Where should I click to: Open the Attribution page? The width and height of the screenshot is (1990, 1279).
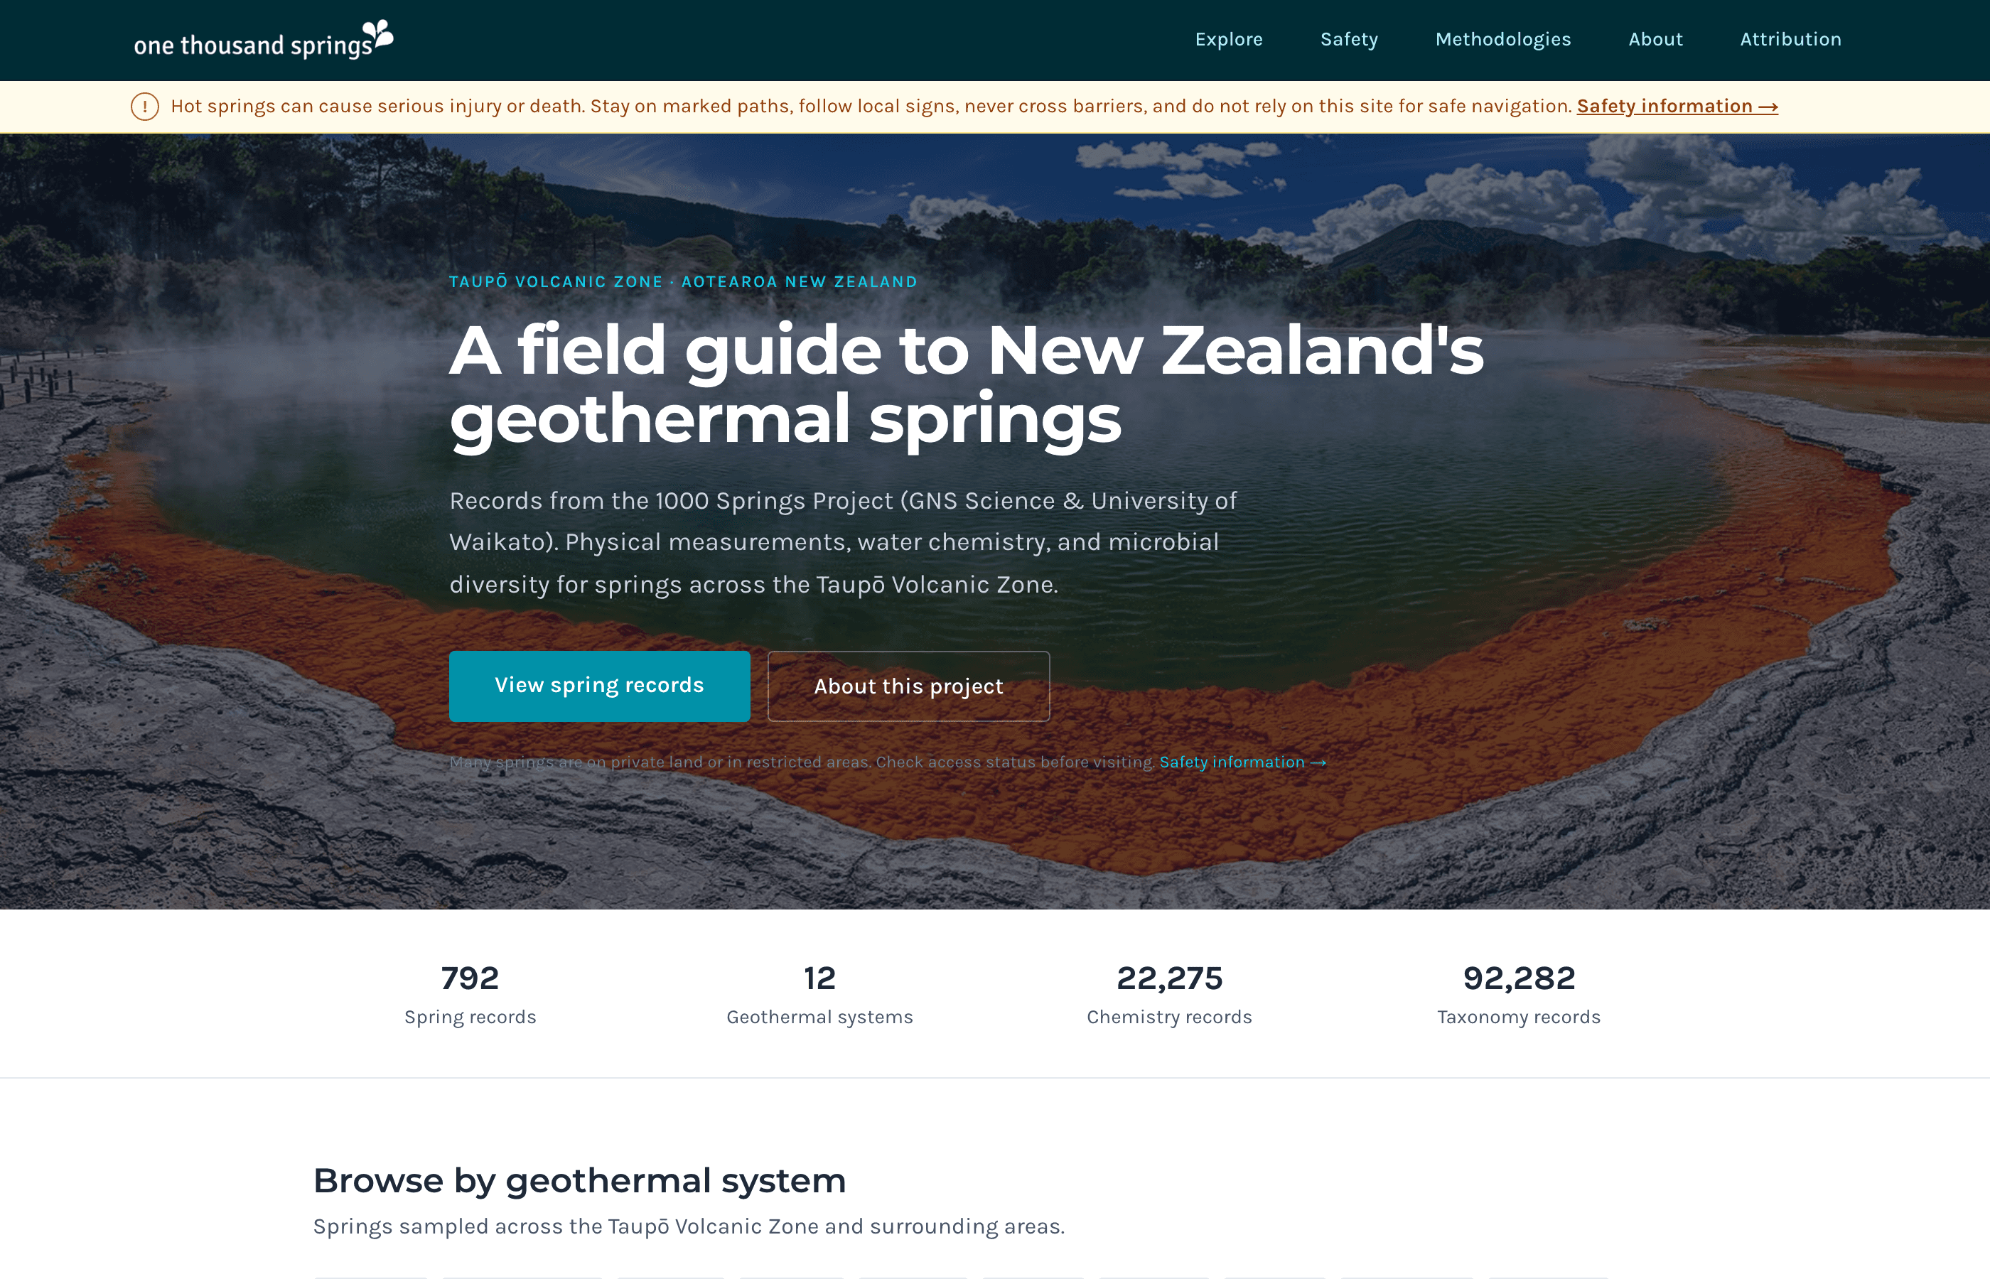[1791, 39]
